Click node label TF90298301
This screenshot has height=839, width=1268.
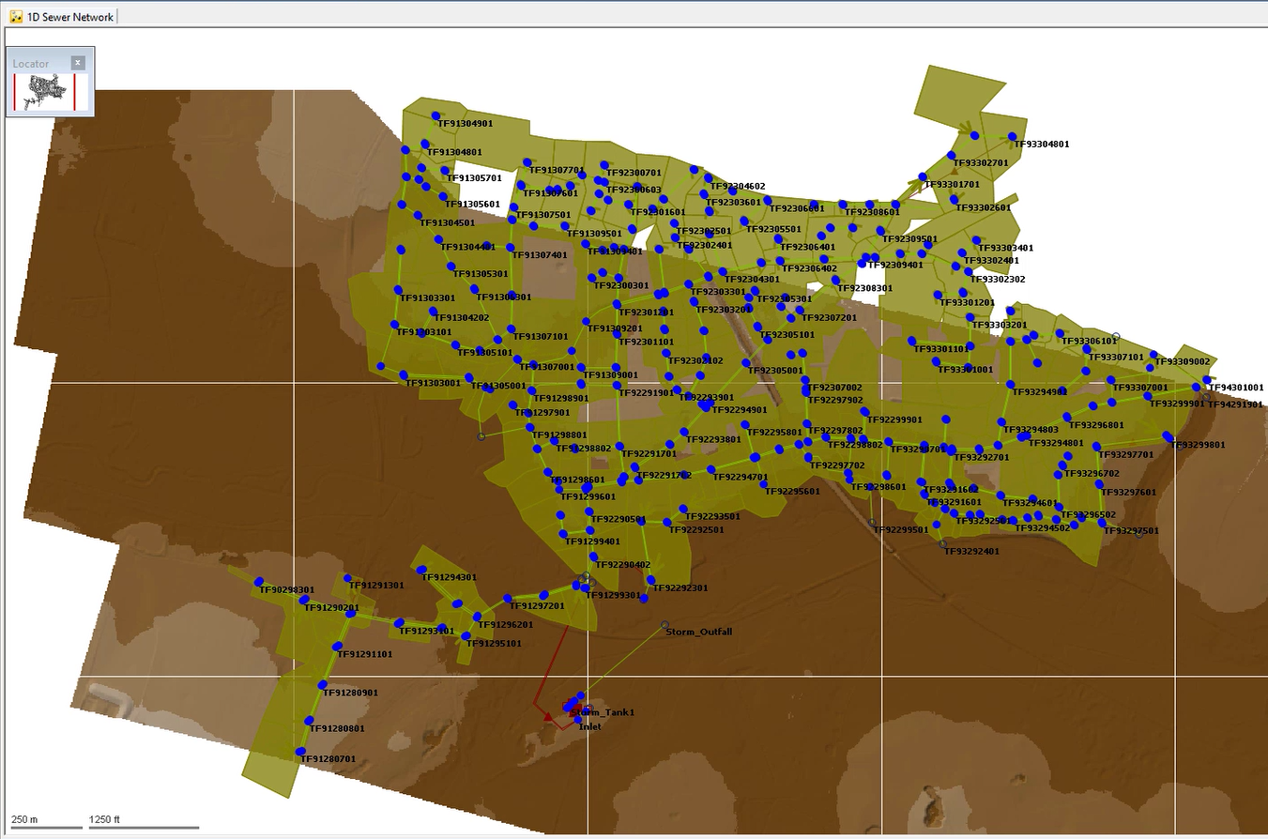(286, 590)
